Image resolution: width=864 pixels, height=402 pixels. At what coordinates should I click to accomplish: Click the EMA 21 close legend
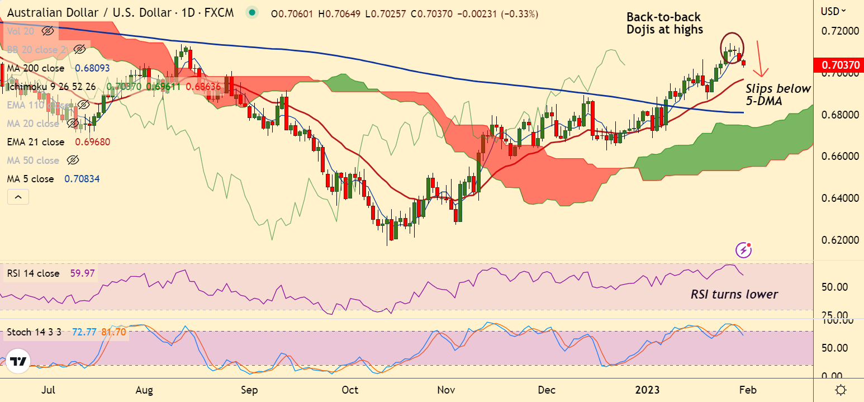tap(35, 142)
